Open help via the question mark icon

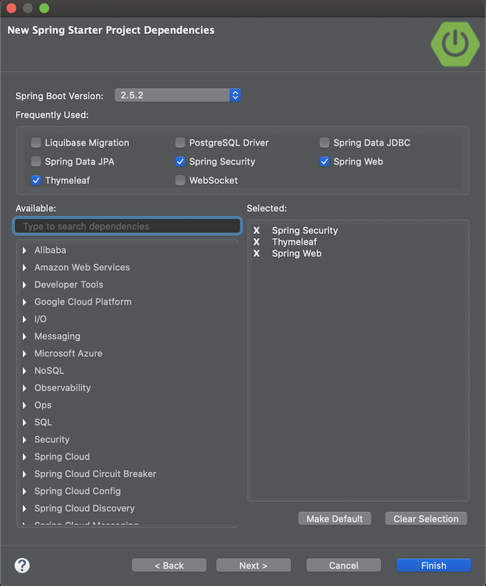tap(22, 565)
